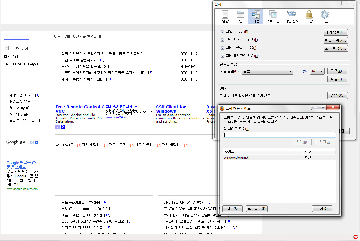Click the previous arrow in the ad banner
This screenshot has height=241, width=360.
(x=57, y=127)
